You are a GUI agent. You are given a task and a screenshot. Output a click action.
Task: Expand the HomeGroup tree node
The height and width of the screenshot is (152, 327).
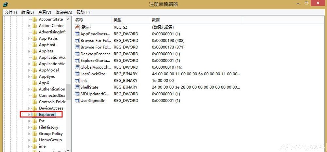coord(29,140)
